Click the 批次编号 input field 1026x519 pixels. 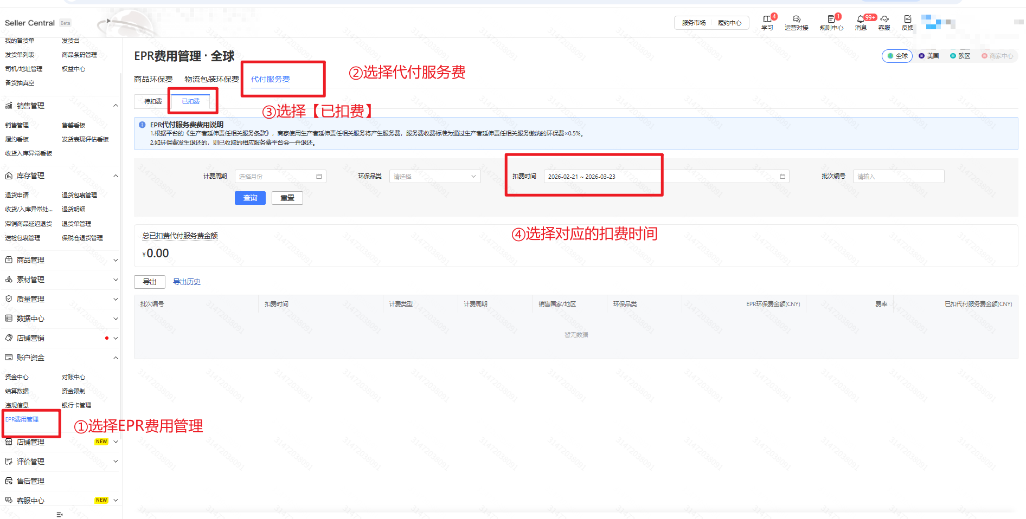click(x=898, y=177)
